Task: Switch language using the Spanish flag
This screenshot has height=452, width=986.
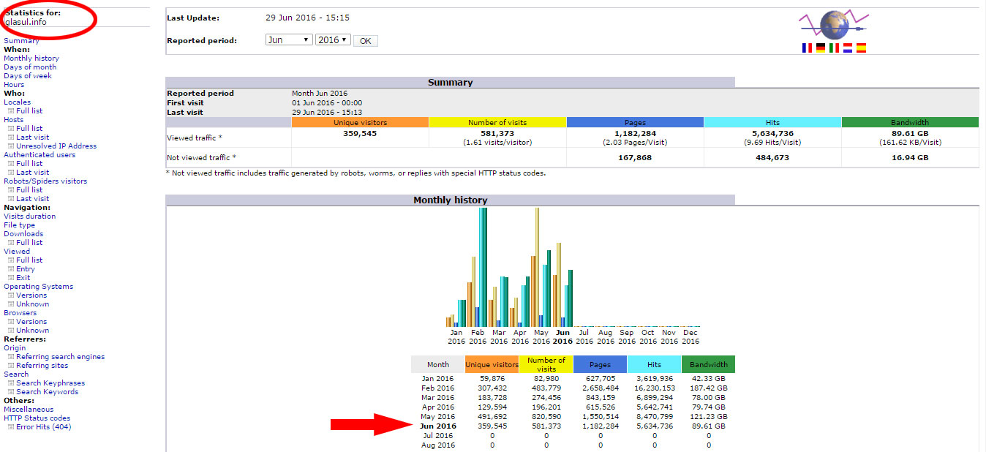Action: 861,48
